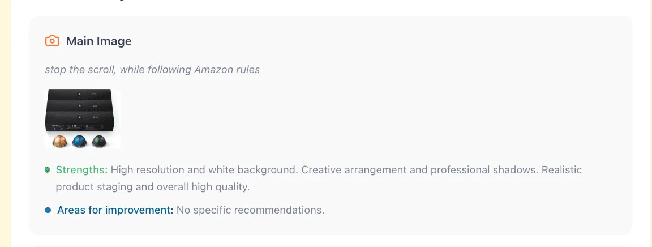Click the logo on the middle black box
This screenshot has height=247, width=652.
click(x=80, y=106)
